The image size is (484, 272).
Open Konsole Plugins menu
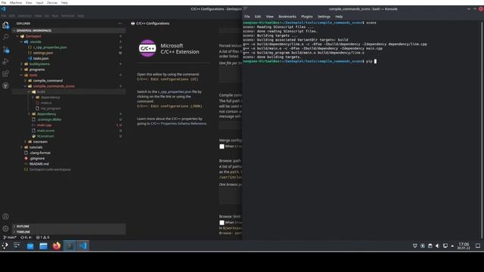[x=307, y=17]
